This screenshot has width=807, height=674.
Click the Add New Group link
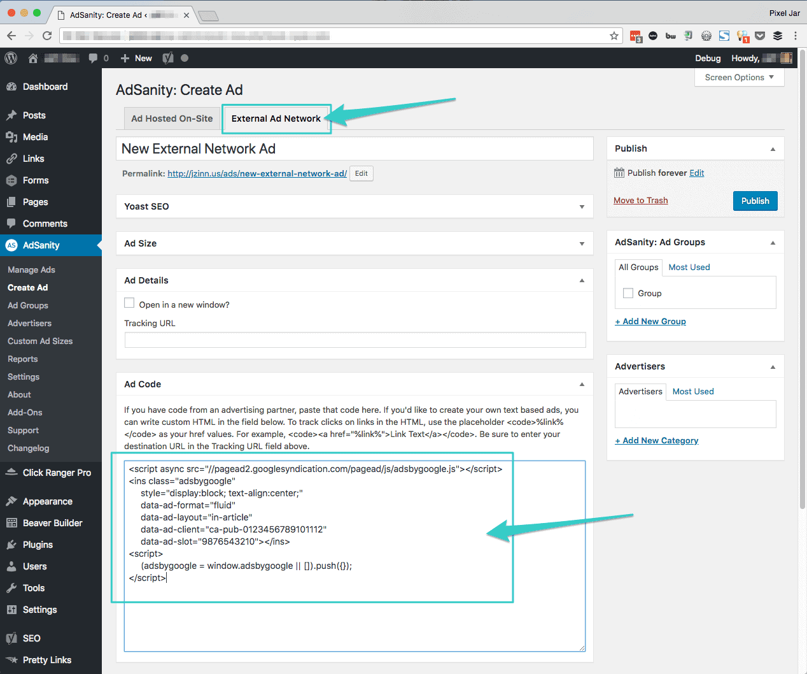[650, 321]
